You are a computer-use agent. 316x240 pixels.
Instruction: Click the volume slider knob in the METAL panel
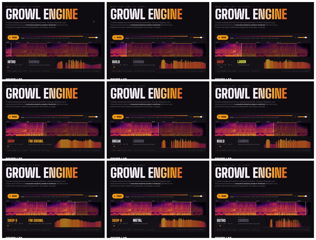[x=201, y=196]
